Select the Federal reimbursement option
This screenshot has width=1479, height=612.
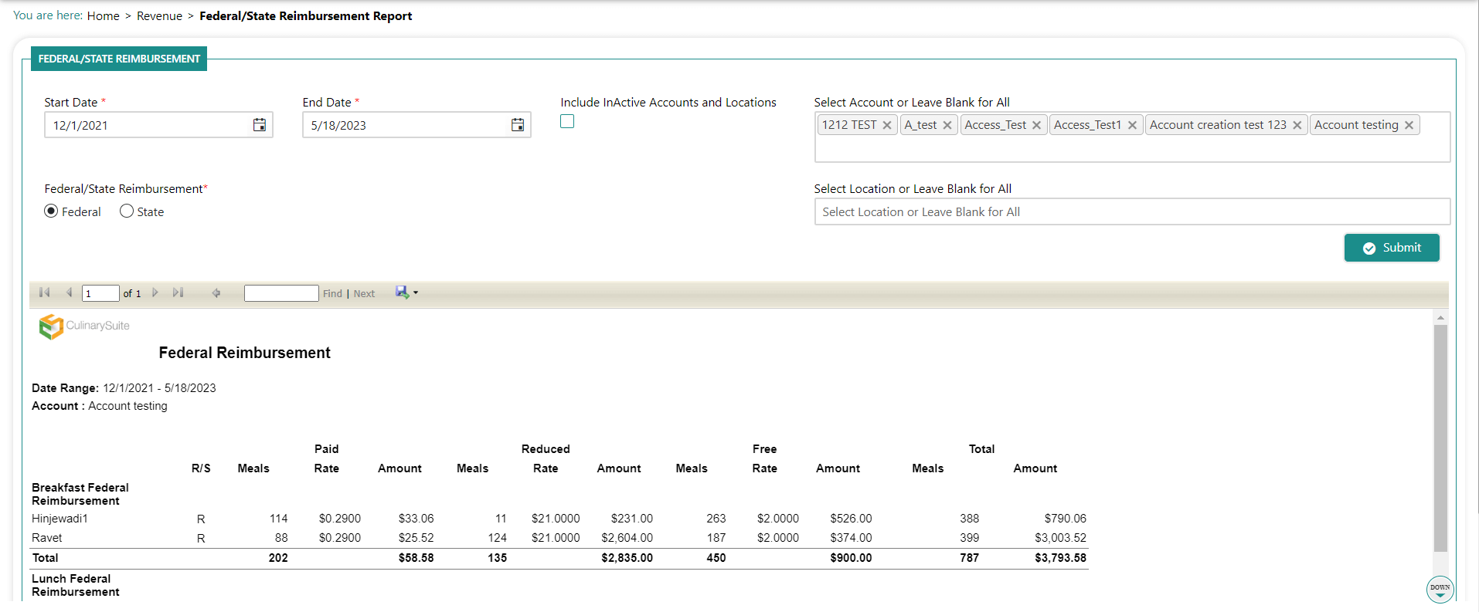tap(51, 211)
